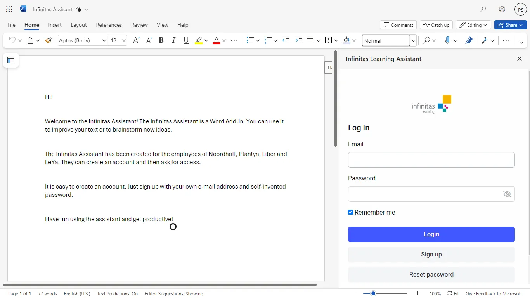
Task: Click the paragraph alignment icon
Action: coord(311,40)
